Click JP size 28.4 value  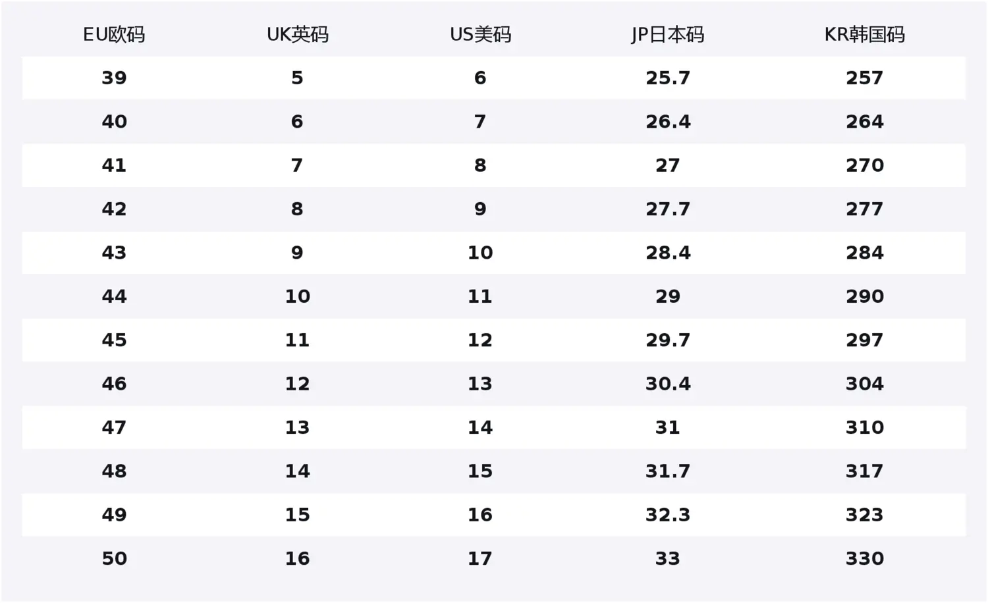click(667, 252)
